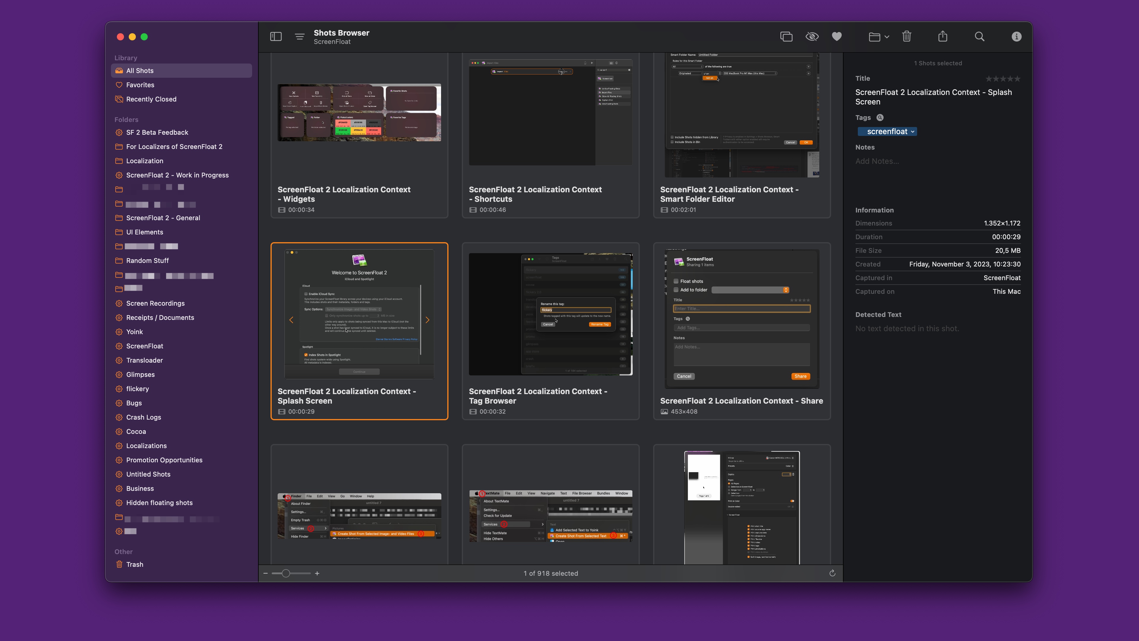This screenshot has width=1139, height=641.
Task: Rate the selected shot five stars
Action: [x=1018, y=78]
